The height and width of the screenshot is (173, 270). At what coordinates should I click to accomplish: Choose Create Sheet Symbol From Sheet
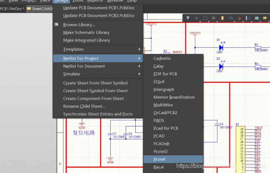(x=98, y=91)
